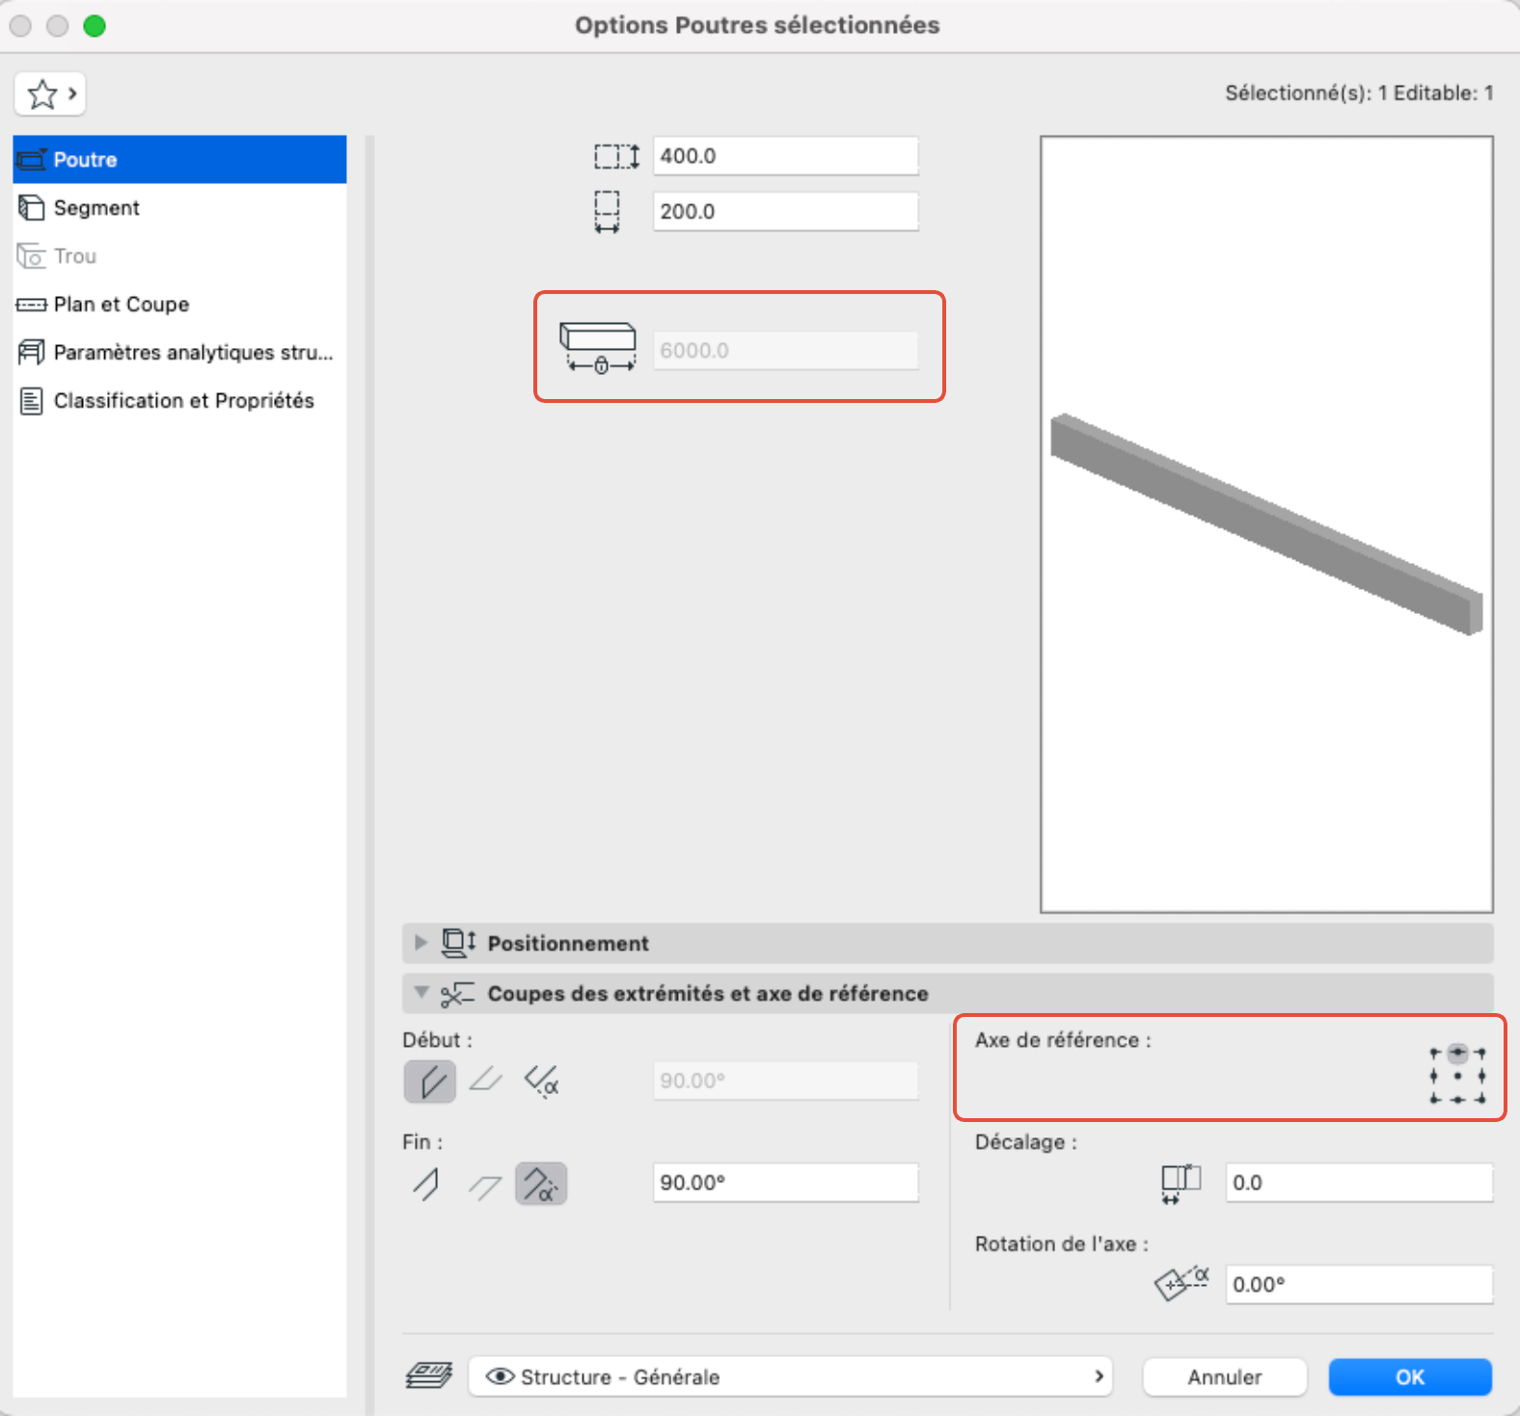Choose horizontal end cut icon under Fin
Image resolution: width=1520 pixels, height=1416 pixels.
[485, 1185]
